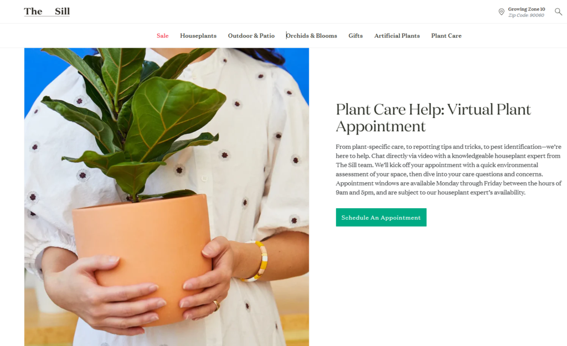Change the Zip Code 90060 setting
Image resolution: width=567 pixels, height=346 pixels.
click(x=526, y=15)
